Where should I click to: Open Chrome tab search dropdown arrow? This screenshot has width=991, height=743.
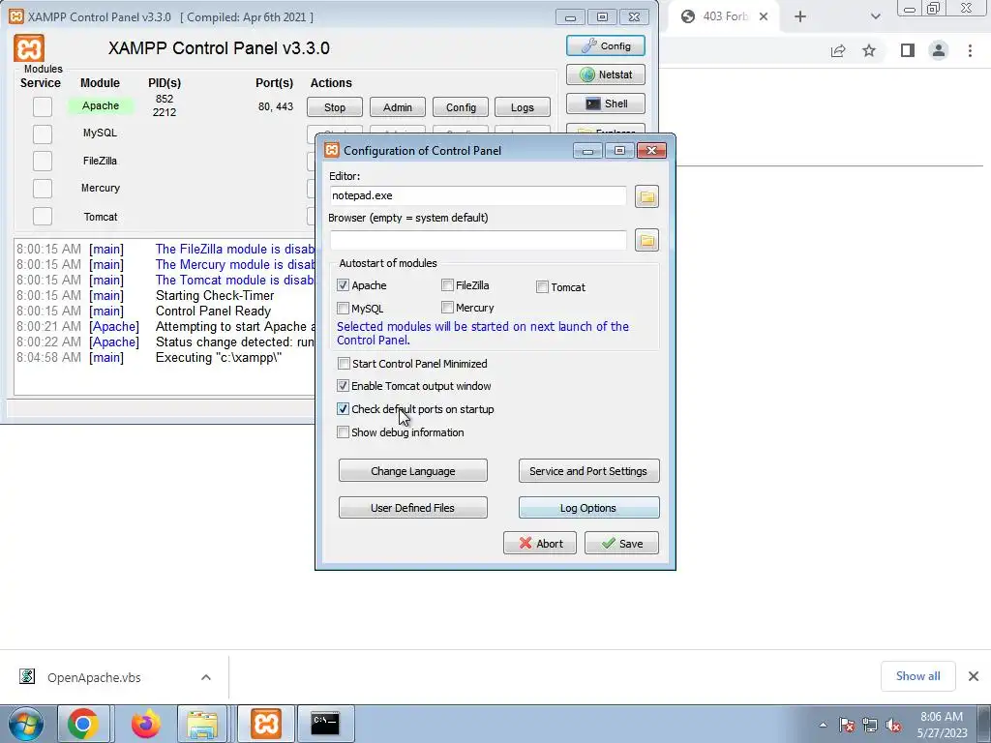tap(875, 17)
